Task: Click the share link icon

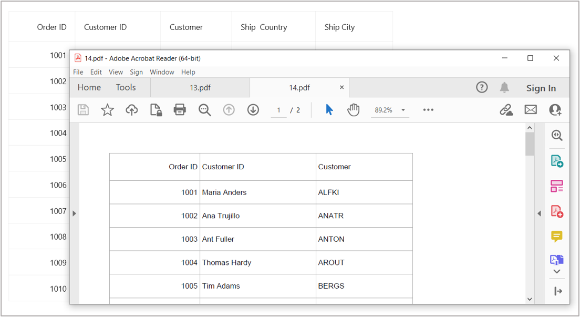Action: [x=506, y=110]
